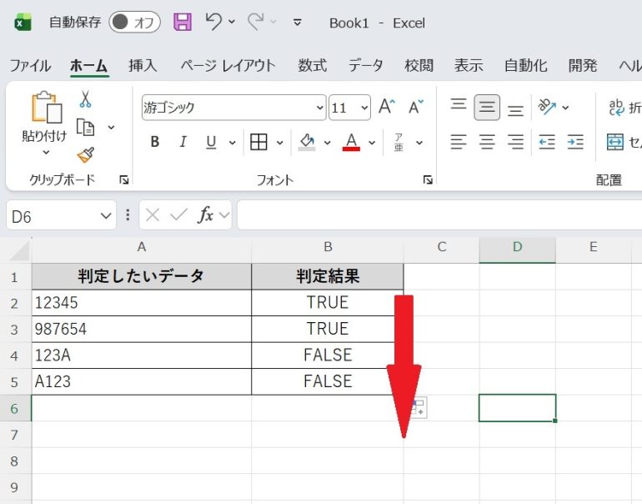Expand the 貼り付け options arrow
The image size is (642, 504).
click(46, 153)
